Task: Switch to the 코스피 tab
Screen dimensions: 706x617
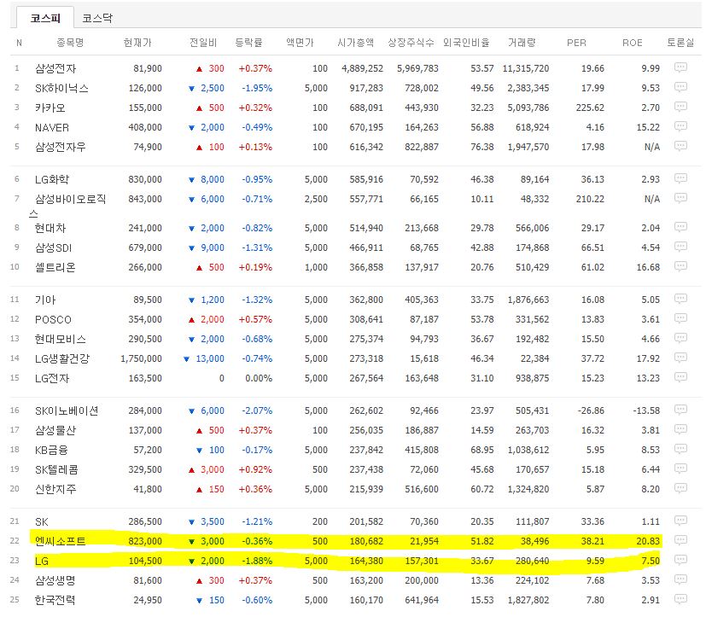Action: click(x=45, y=18)
